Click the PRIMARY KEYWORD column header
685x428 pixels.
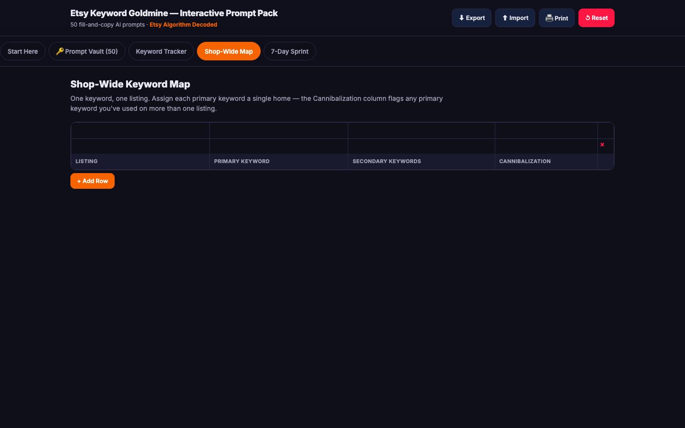(x=279, y=161)
